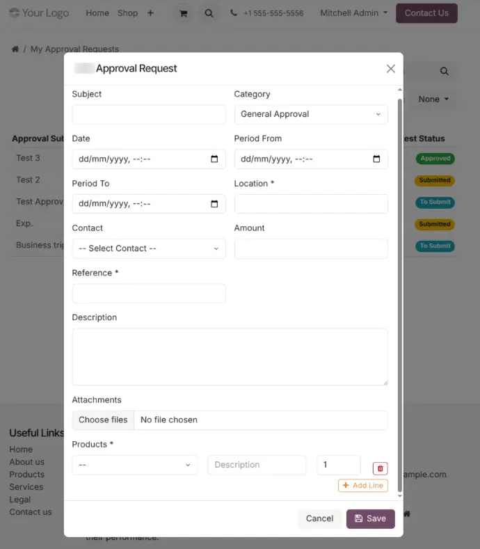
Task: Click the Choose files button
Action: (103, 420)
